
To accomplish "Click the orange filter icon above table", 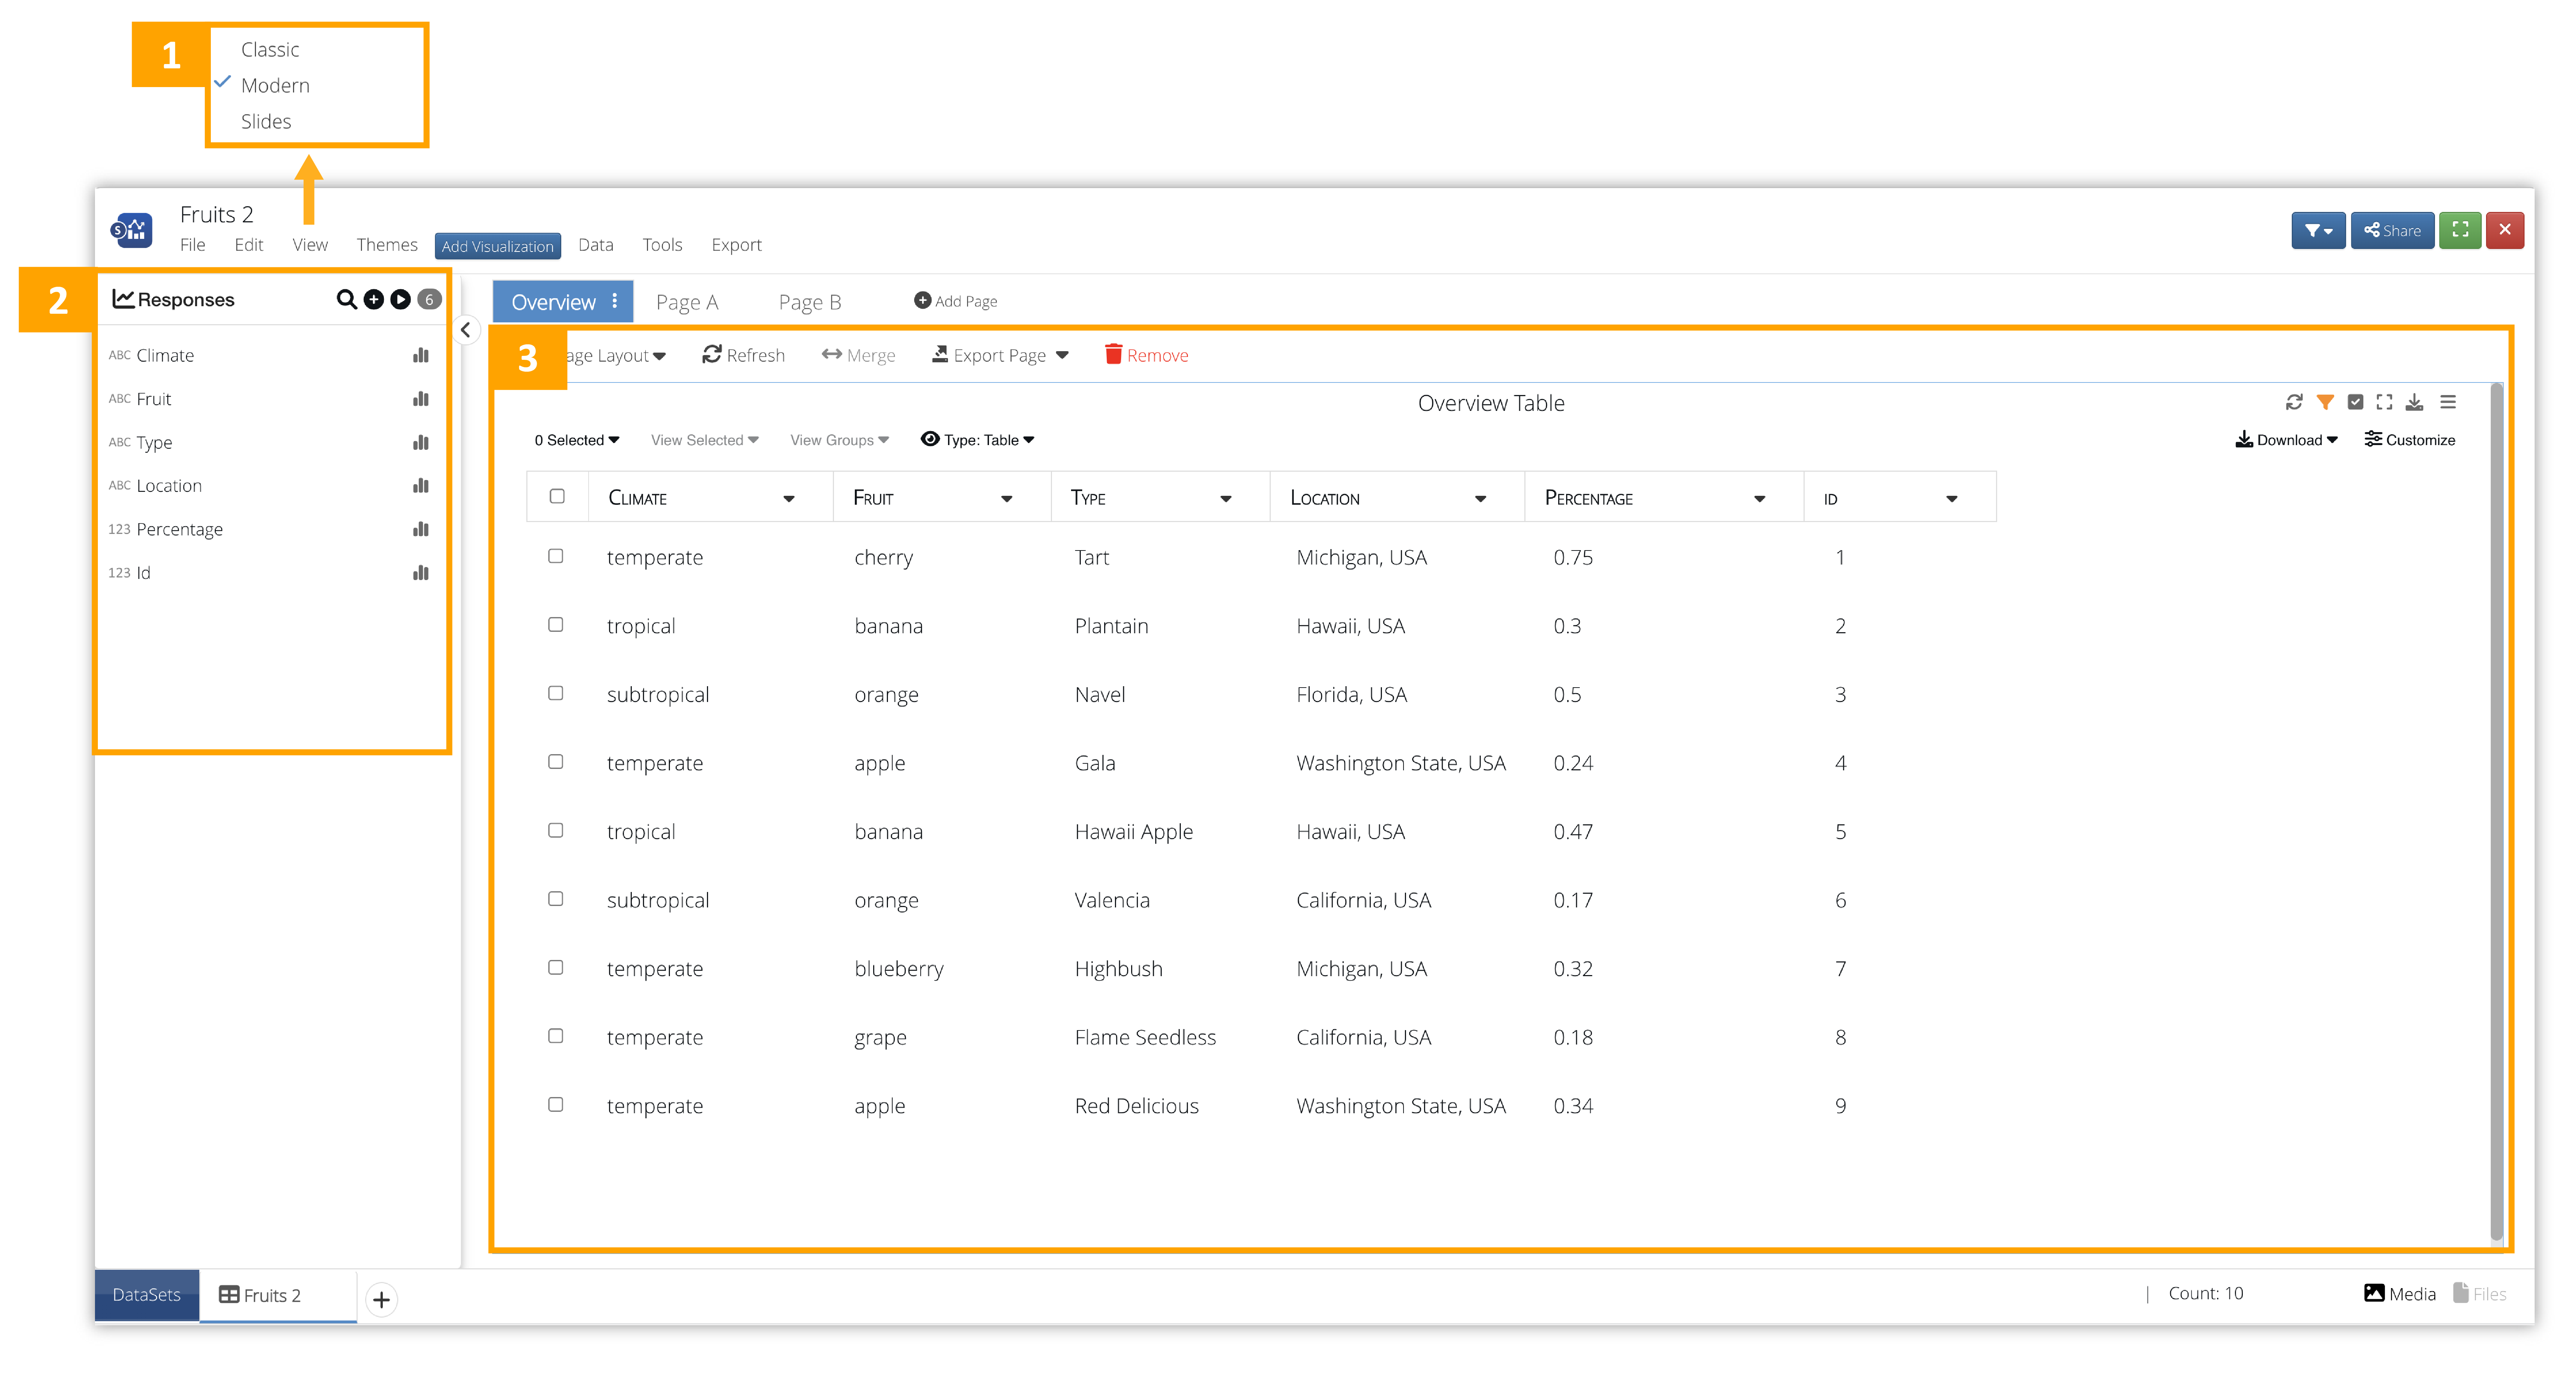I will (x=2325, y=402).
